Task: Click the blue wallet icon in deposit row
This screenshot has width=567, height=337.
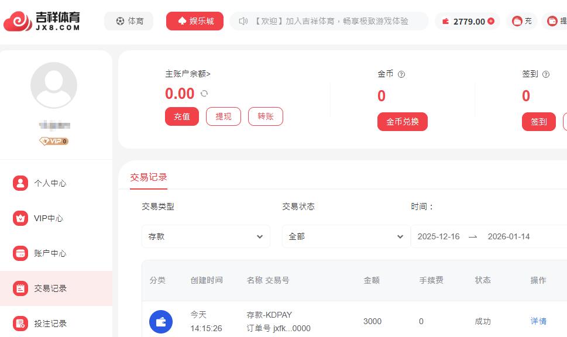Action: pyautogui.click(x=161, y=321)
